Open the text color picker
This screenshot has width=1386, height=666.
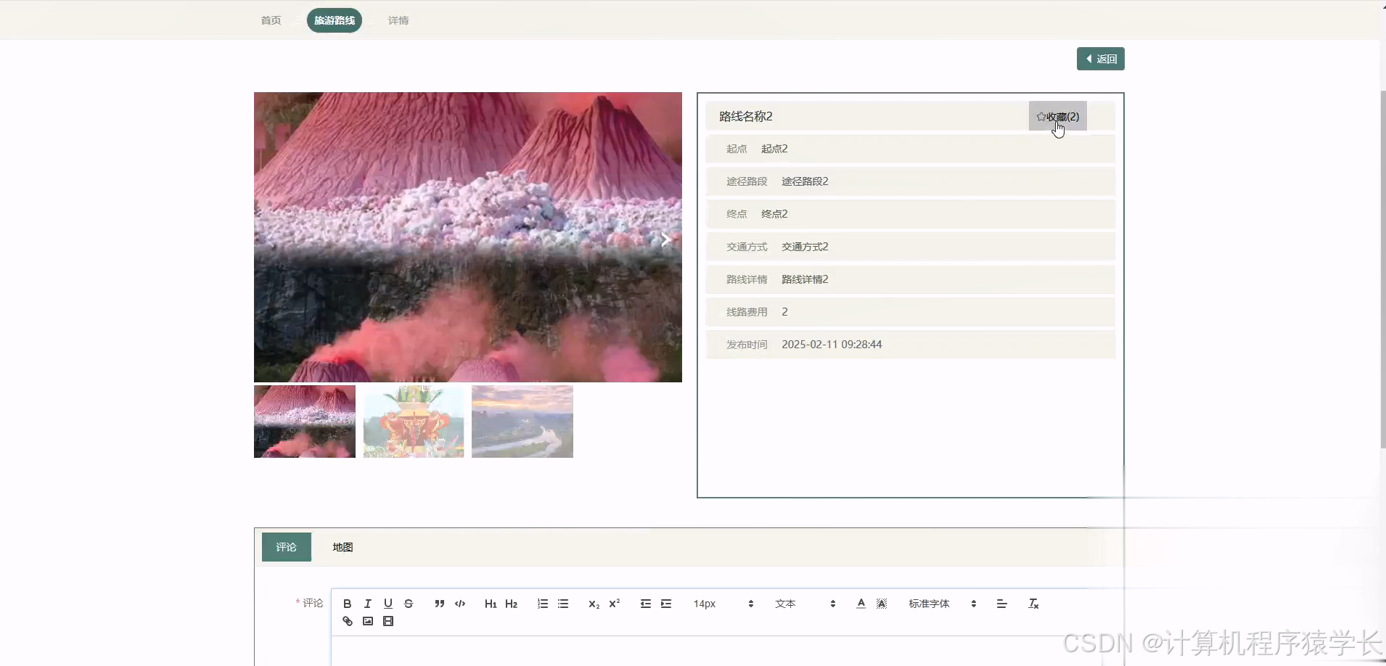coord(861,604)
